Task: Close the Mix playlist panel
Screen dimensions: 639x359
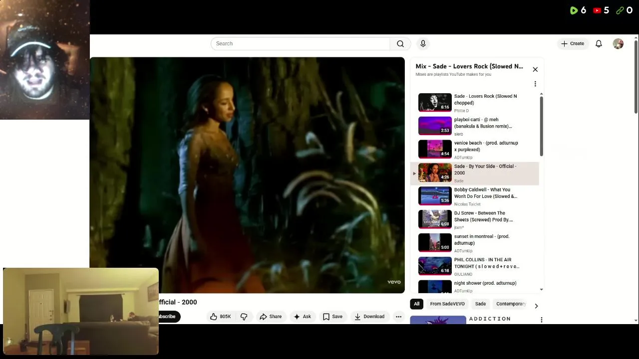Action: [535, 70]
